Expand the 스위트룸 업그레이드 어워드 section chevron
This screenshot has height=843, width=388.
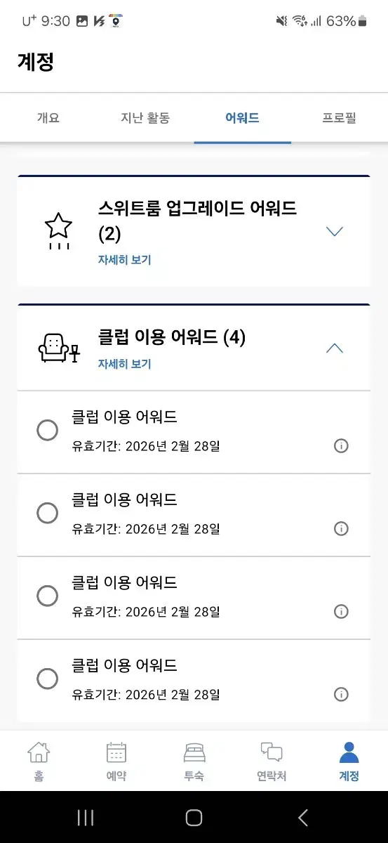pyautogui.click(x=335, y=231)
